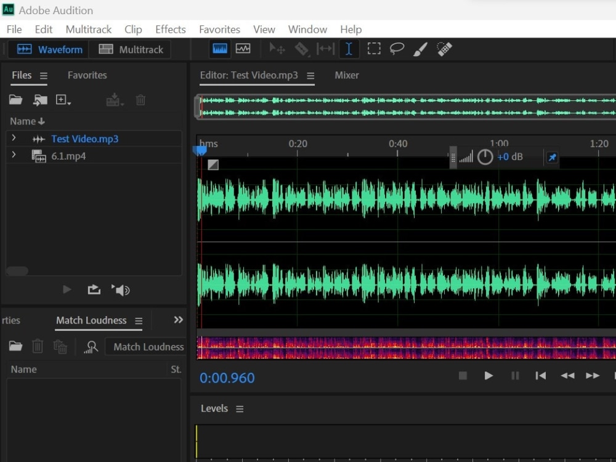Screen dimensions: 616x462
Task: Open the File menu
Action: (x=14, y=30)
